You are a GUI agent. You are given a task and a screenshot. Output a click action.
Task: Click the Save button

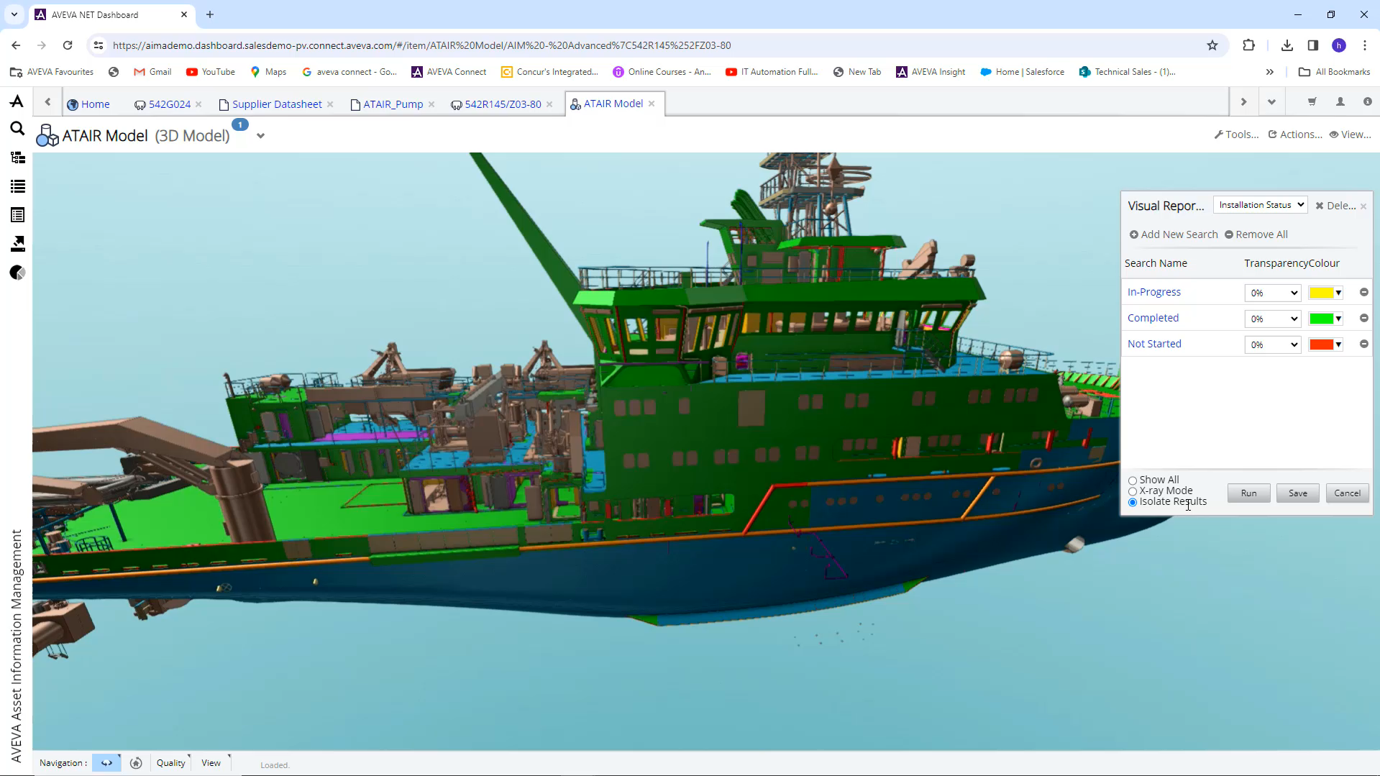pyautogui.click(x=1297, y=493)
